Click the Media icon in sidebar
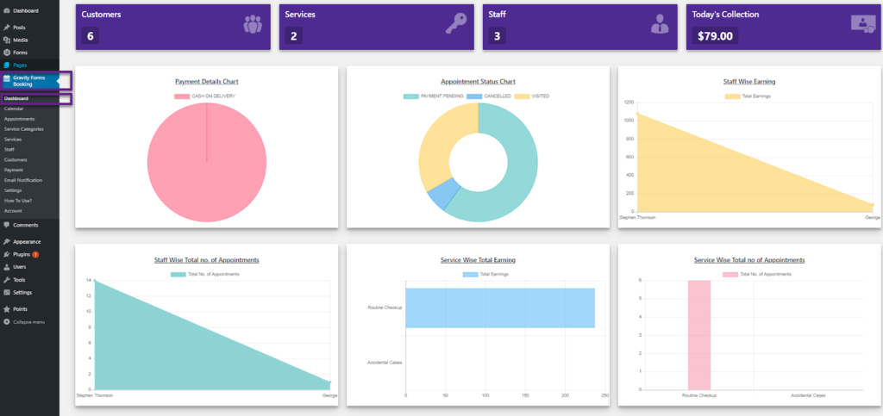This screenshot has height=416, width=883. pyautogui.click(x=7, y=40)
